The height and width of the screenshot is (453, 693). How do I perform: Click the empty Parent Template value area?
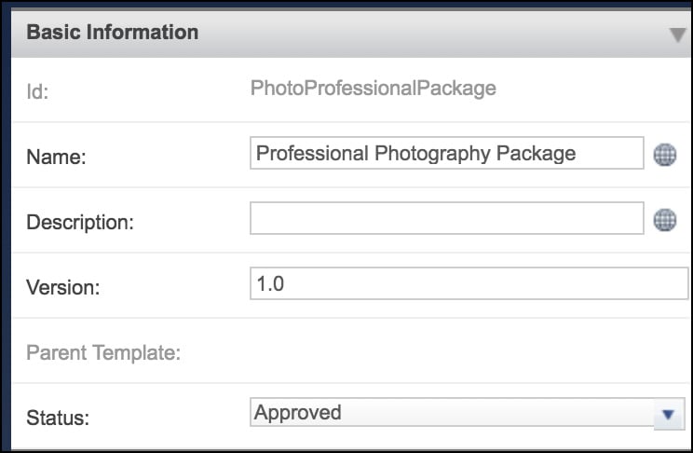pyautogui.click(x=469, y=351)
